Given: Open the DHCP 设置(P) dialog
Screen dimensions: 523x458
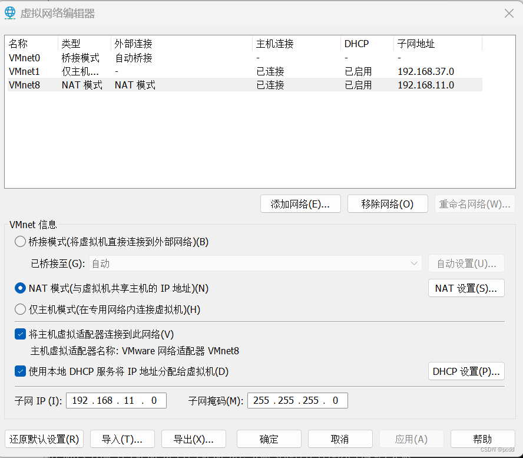Looking at the screenshot, I should click(x=466, y=371).
